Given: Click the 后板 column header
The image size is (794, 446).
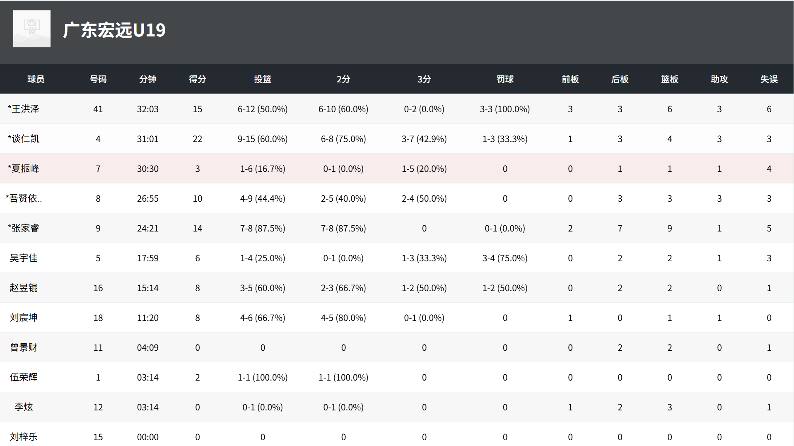Looking at the screenshot, I should pyautogui.click(x=620, y=79).
